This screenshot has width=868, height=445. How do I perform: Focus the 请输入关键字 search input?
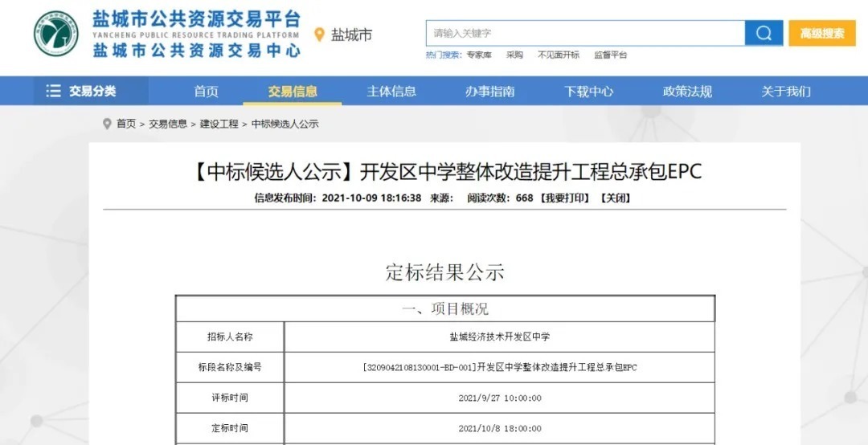[x=586, y=33]
